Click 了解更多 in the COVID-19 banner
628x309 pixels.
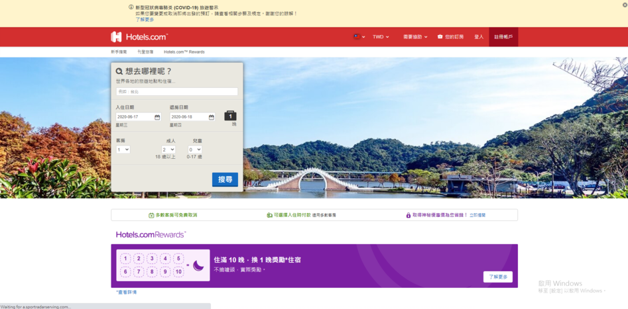click(x=145, y=20)
